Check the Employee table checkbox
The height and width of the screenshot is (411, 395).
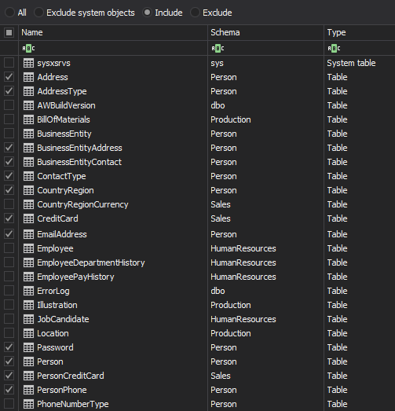[x=9, y=248]
